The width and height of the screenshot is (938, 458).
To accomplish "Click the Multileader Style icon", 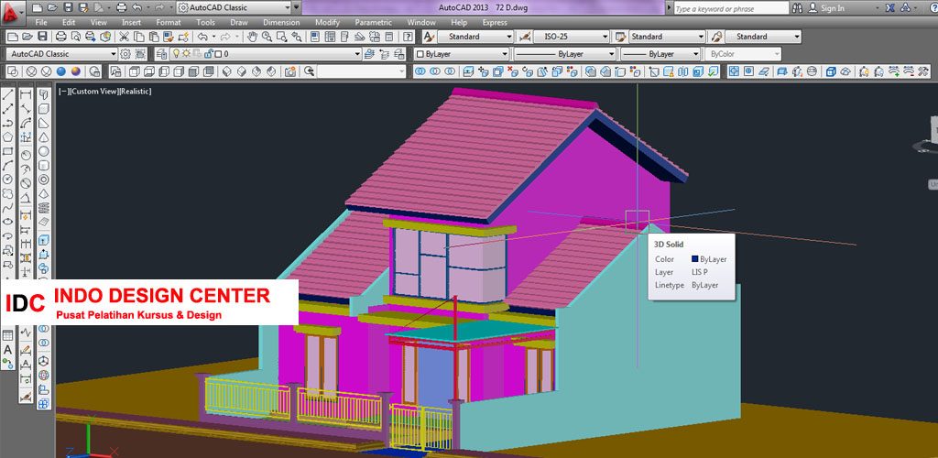I will (716, 37).
